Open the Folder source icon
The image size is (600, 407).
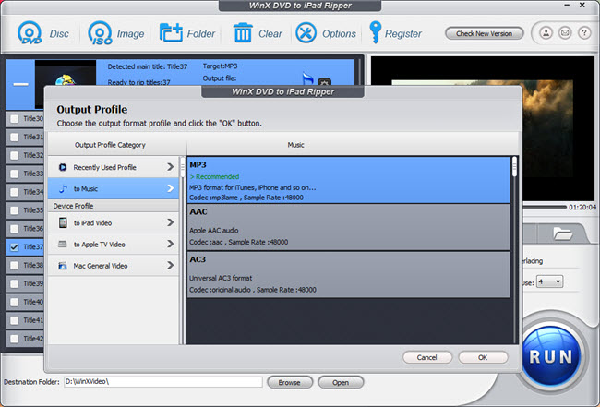(x=171, y=33)
